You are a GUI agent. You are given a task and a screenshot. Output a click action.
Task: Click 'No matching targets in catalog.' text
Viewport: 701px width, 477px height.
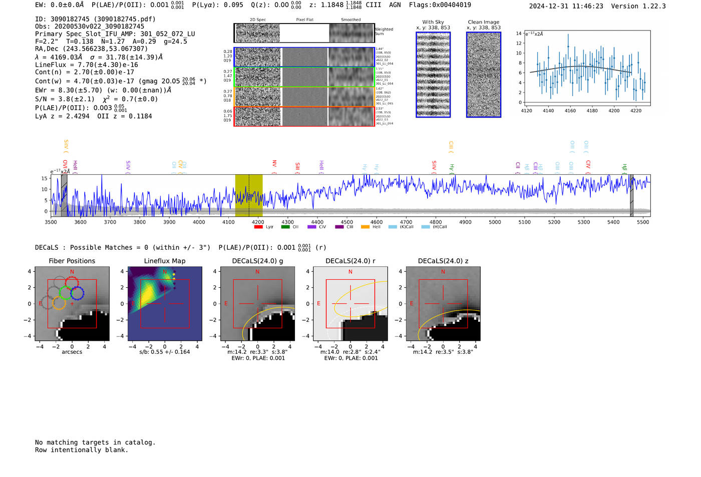pyautogui.click(x=95, y=442)
